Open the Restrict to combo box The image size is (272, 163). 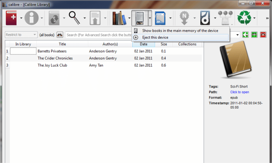pos(21,35)
